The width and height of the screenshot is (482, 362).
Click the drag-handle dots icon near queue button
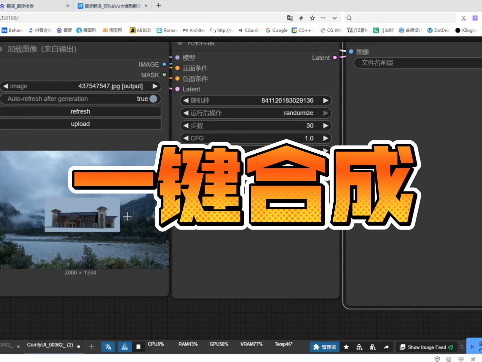pyautogui.click(x=462, y=347)
